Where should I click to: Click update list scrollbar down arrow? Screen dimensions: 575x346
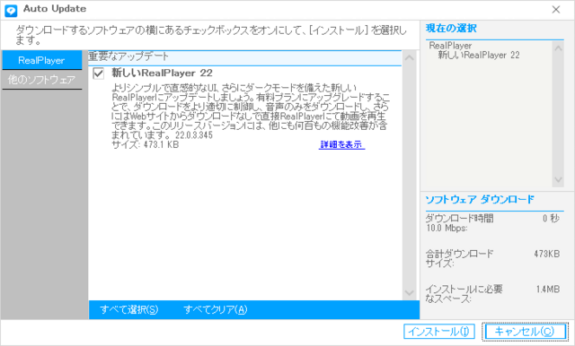click(410, 292)
